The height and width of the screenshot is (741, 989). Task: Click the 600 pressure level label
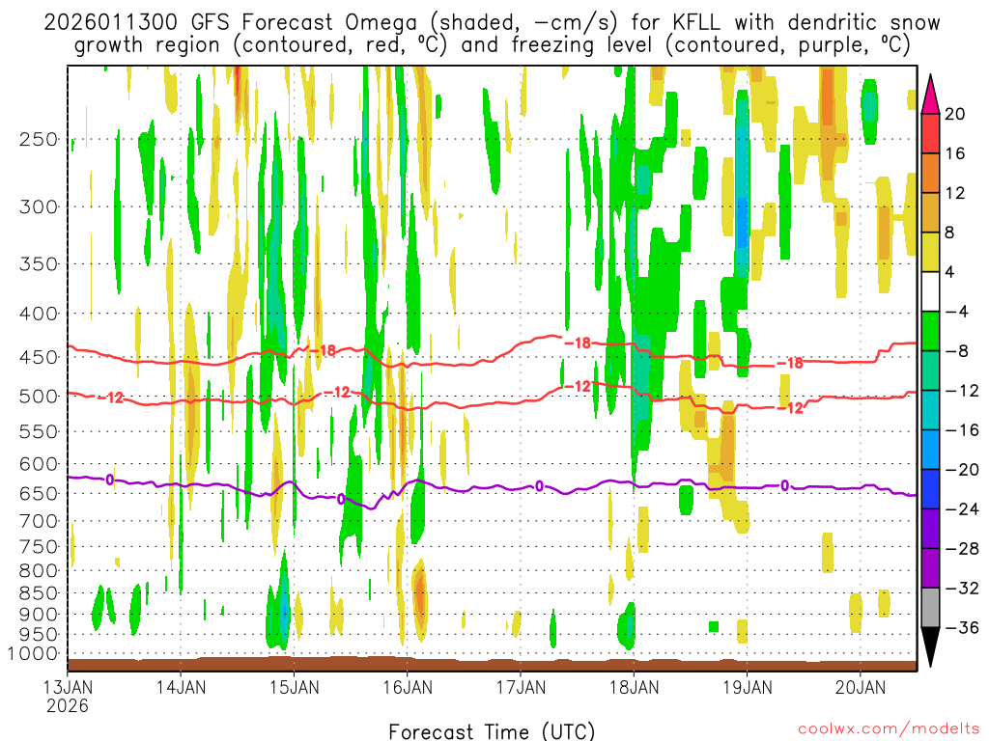point(39,464)
